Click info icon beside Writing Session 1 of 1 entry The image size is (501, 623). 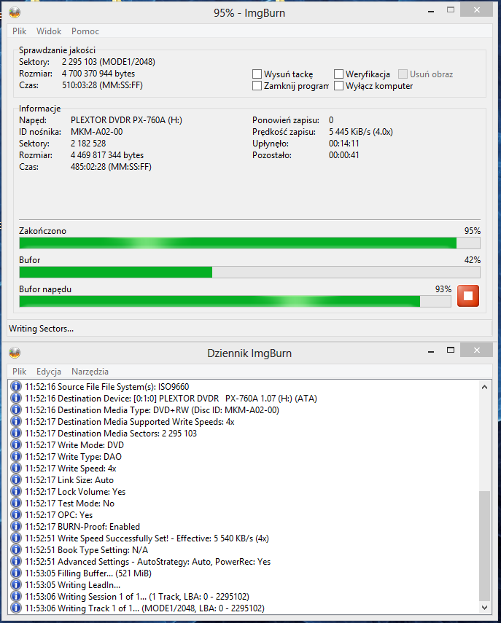click(16, 596)
